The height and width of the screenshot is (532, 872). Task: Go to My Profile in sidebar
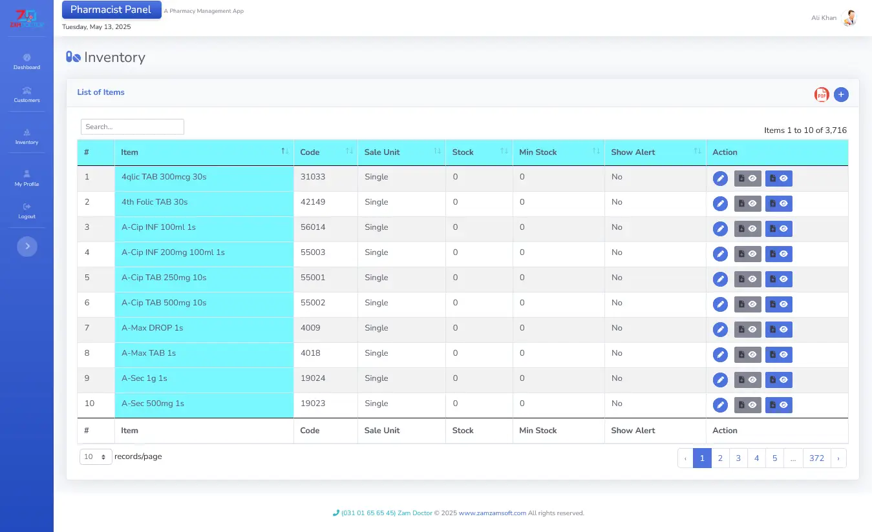point(27,179)
